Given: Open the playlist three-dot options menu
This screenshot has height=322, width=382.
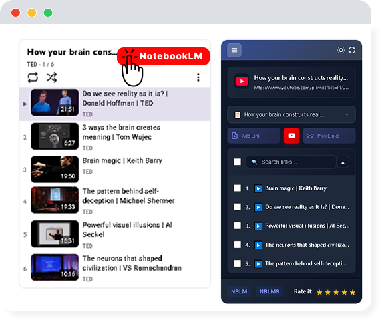Looking at the screenshot, I should [198, 77].
